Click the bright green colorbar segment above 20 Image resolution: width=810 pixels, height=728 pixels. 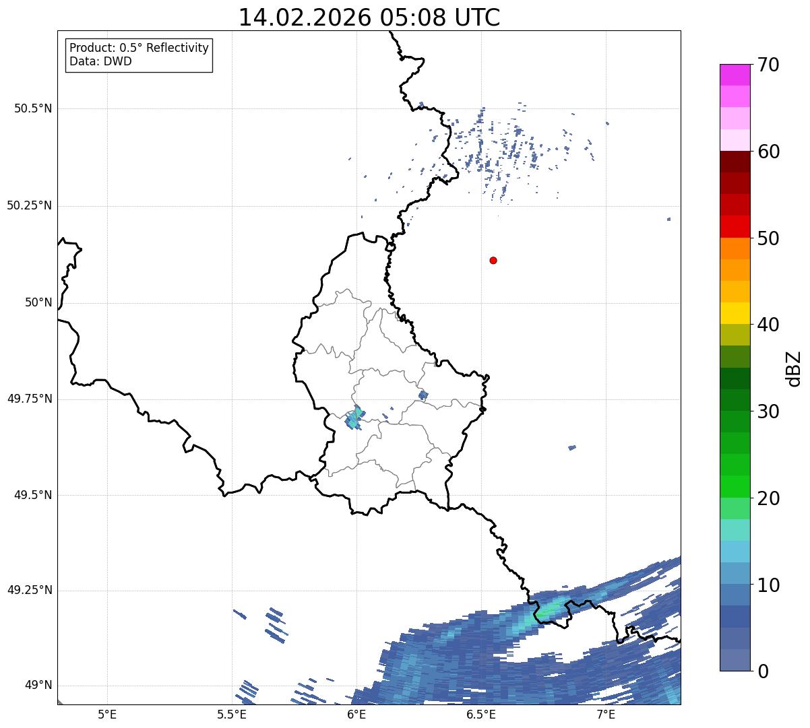735,487
